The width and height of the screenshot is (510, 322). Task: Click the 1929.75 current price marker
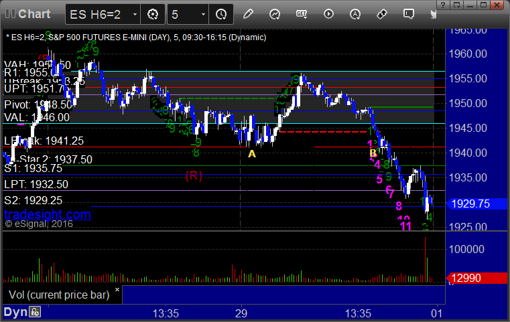tap(476, 204)
